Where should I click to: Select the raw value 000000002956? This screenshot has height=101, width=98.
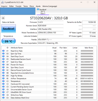[87, 84]
